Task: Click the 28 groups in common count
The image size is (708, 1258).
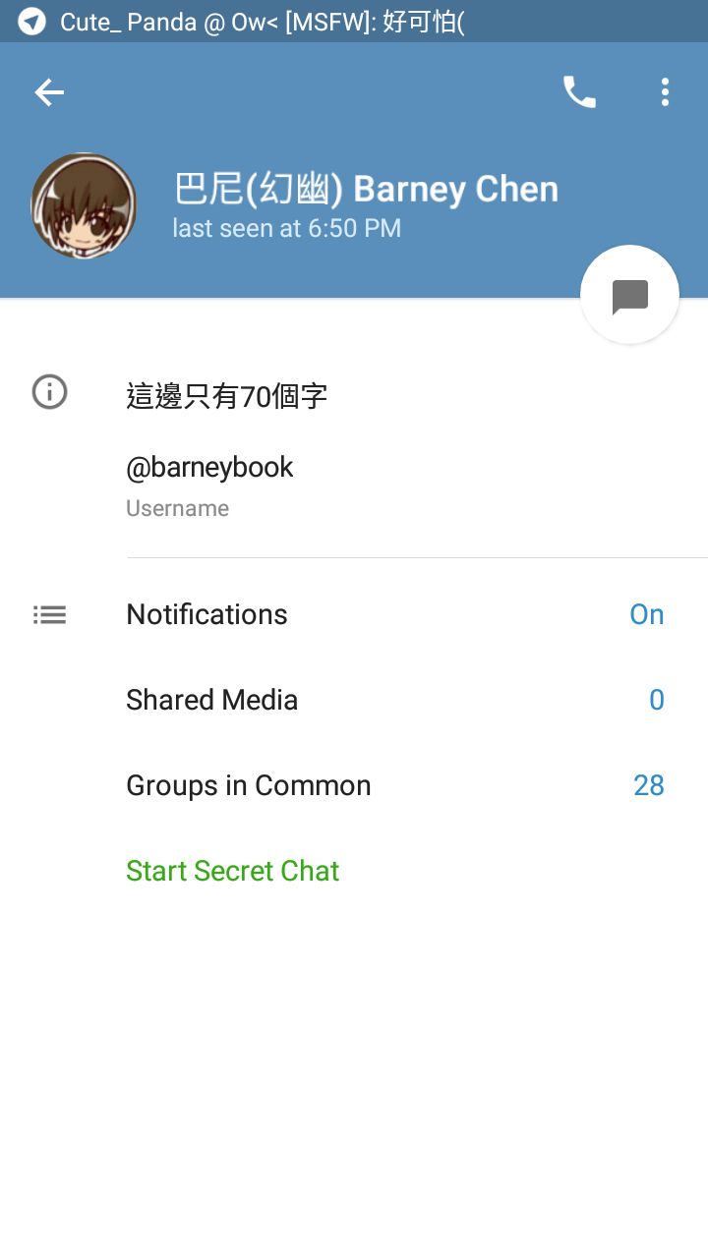Action: pyautogui.click(x=648, y=786)
